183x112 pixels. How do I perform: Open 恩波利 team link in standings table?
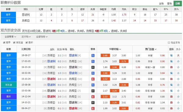pyautogui.click(x=26, y=15)
